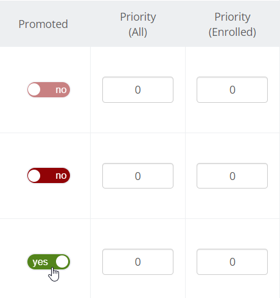Click Priority (All) field next to faded toggle
The height and width of the screenshot is (298, 280).
coord(138,89)
